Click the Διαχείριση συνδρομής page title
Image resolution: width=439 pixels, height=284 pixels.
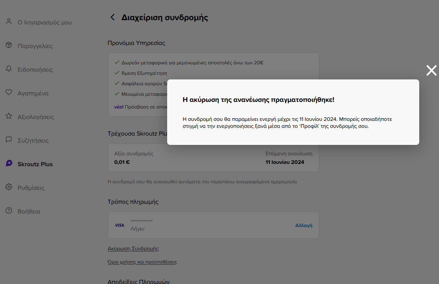164,17
